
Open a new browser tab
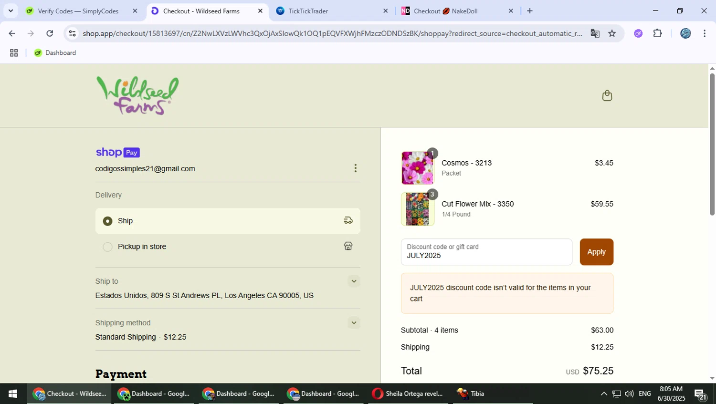coord(530,11)
